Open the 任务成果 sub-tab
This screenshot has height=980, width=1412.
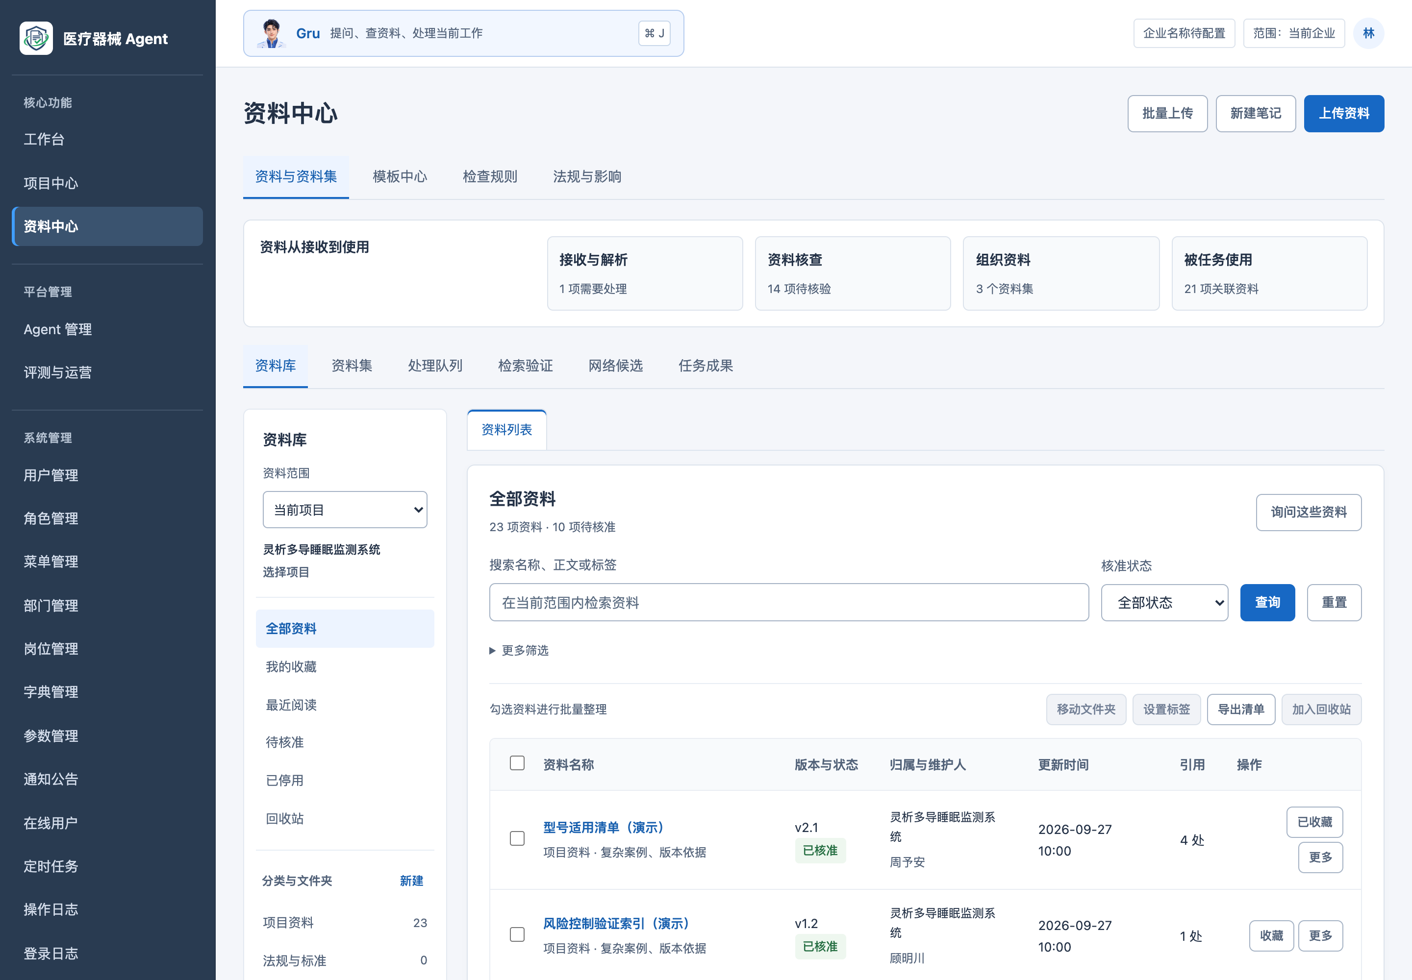(706, 366)
